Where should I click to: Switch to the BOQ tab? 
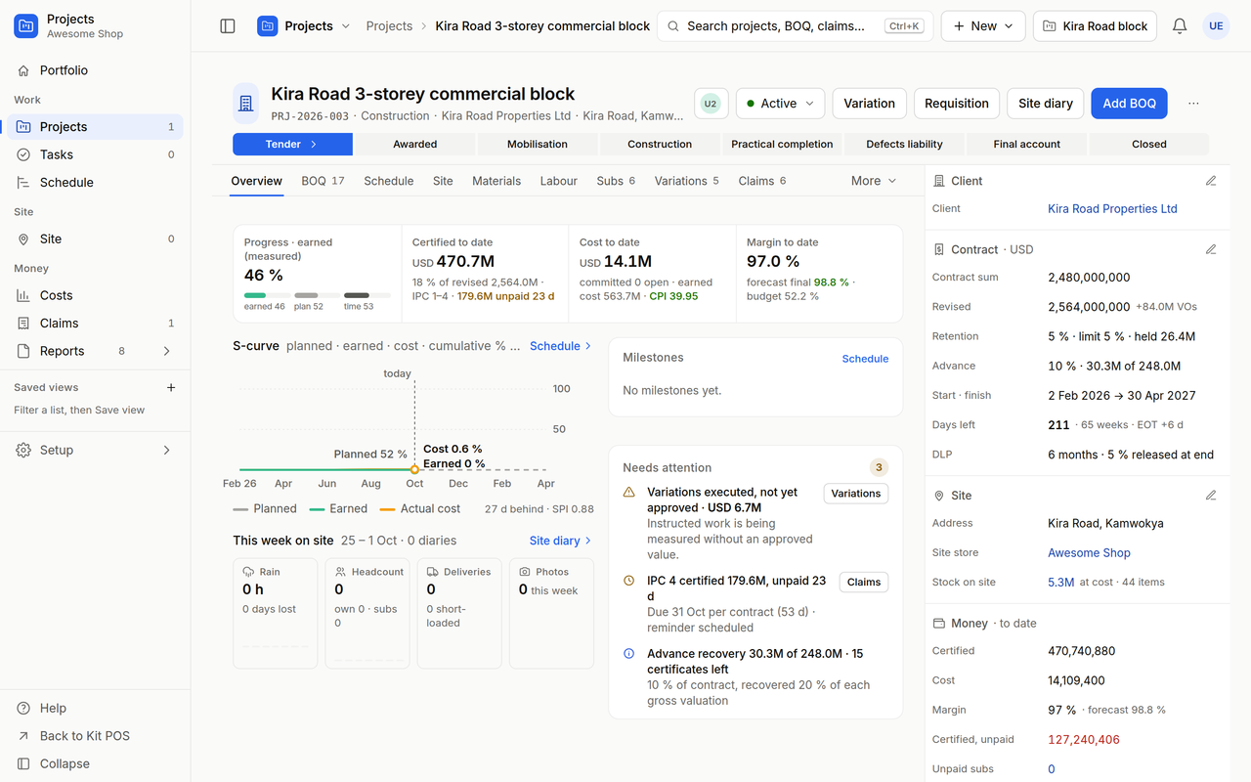[323, 181]
